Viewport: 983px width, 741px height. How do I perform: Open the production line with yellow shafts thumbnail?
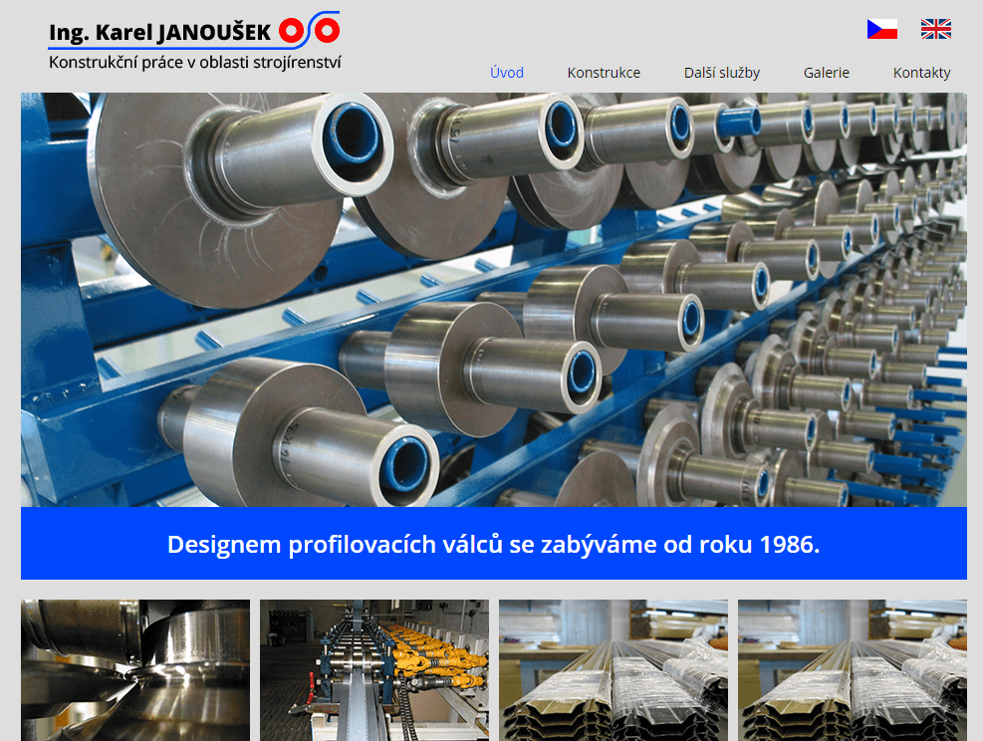[374, 670]
